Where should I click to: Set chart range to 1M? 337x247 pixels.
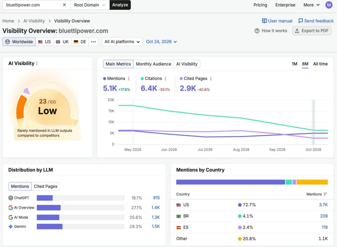(295, 64)
